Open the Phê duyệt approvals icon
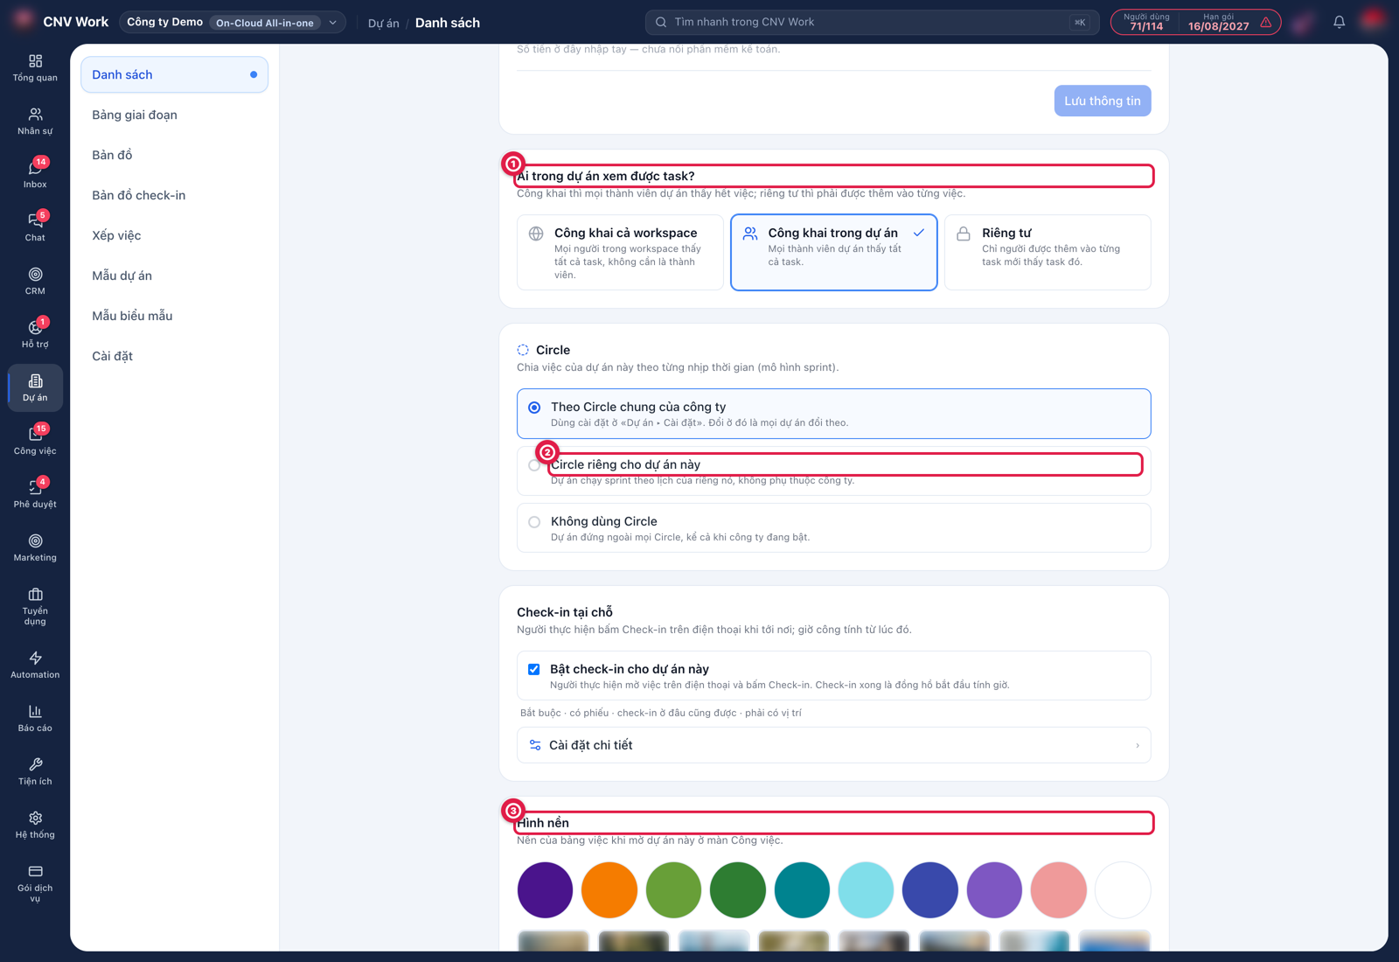Screen dimensions: 1399x962 click(x=35, y=494)
